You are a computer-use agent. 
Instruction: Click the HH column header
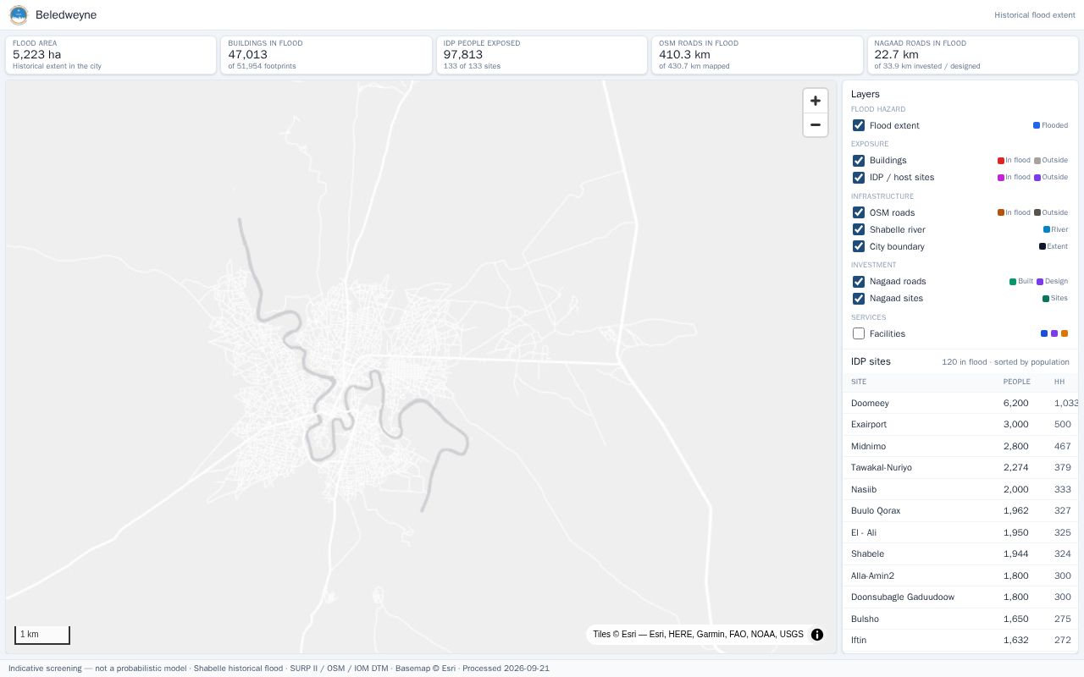pos(1059,382)
